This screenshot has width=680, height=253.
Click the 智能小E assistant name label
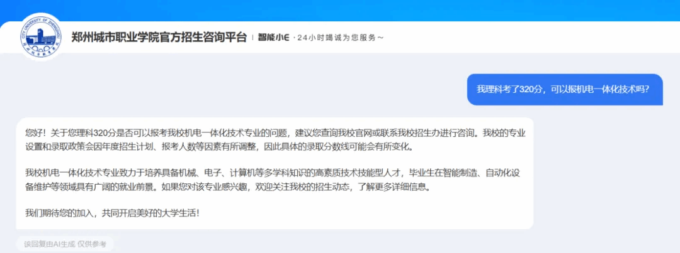pyautogui.click(x=273, y=38)
